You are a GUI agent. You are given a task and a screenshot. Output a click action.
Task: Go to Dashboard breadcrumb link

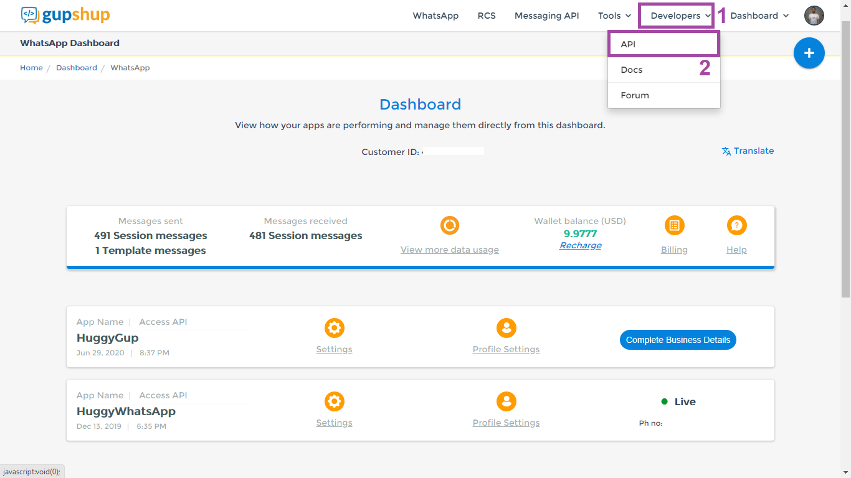pyautogui.click(x=77, y=68)
